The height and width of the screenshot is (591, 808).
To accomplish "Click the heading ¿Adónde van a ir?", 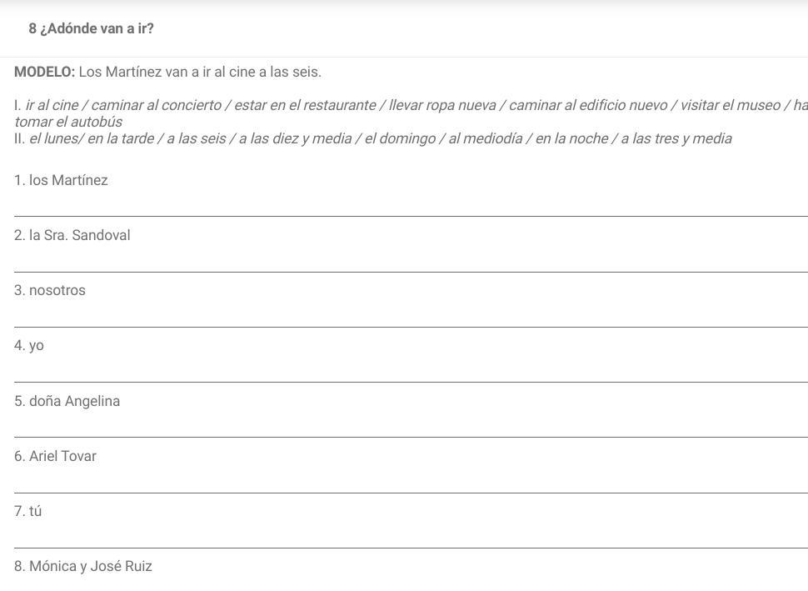I will [x=91, y=28].
